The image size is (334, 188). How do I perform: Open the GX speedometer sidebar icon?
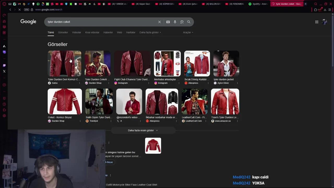[x=4, y=15]
